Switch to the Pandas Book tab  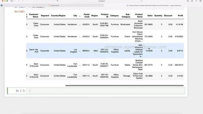[54, 6]
